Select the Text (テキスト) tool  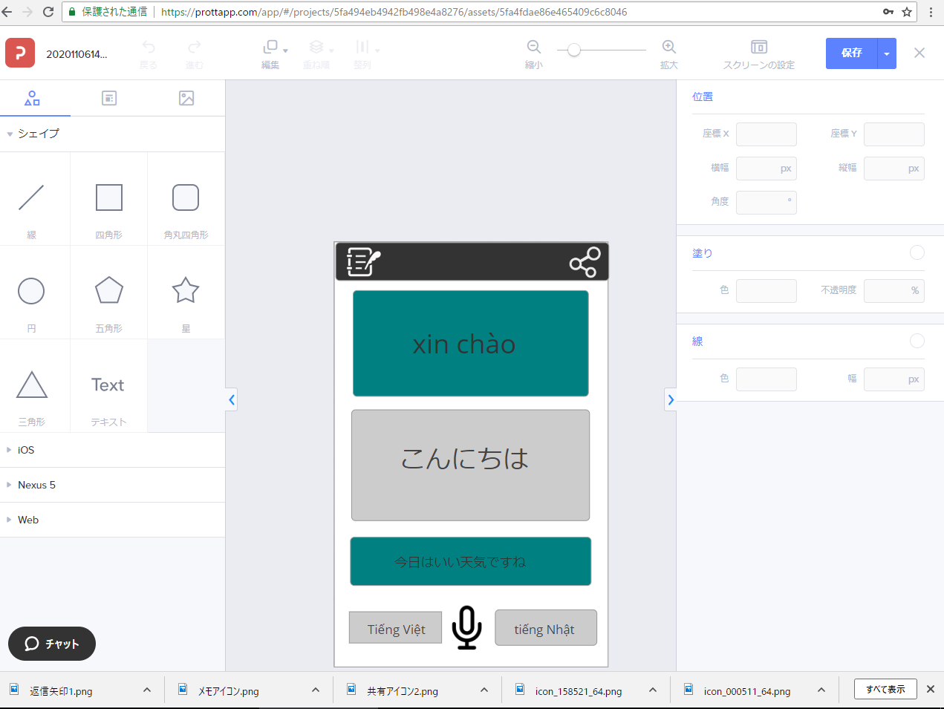click(x=108, y=385)
